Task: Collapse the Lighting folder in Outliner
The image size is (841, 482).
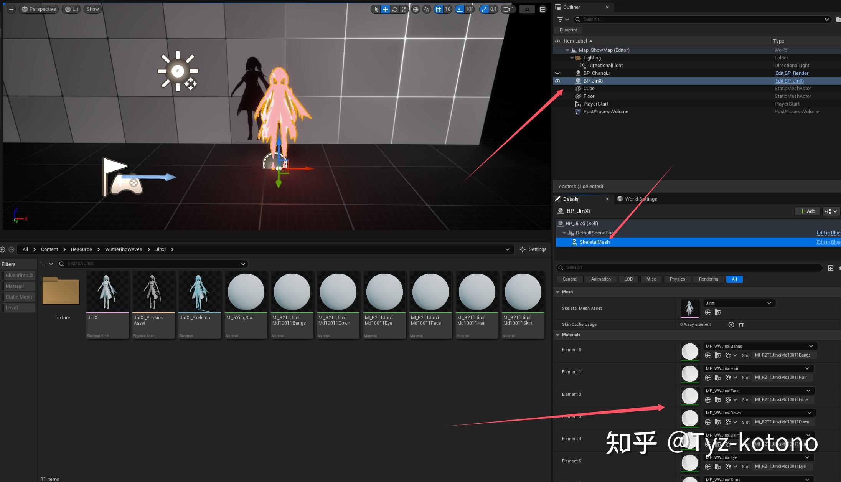Action: click(x=572, y=58)
